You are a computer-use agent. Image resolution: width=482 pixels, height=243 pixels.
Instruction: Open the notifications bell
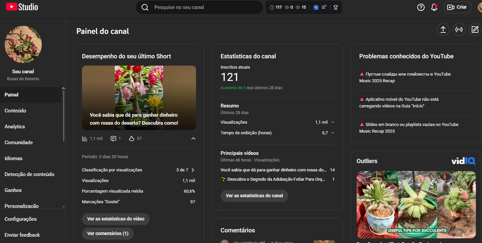click(434, 7)
